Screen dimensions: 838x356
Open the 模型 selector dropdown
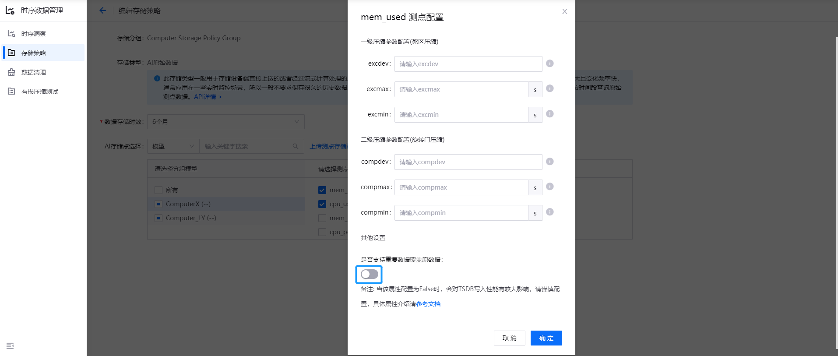click(x=173, y=146)
